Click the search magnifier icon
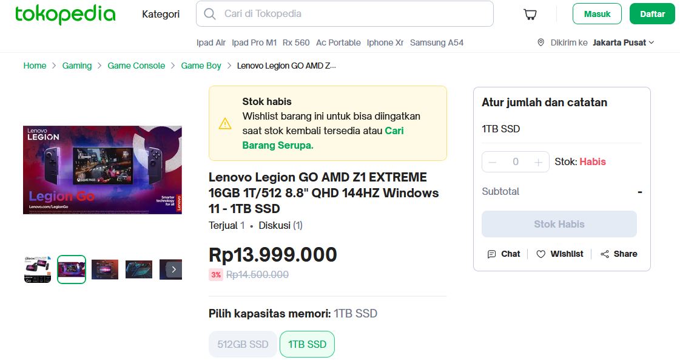This screenshot has width=680, height=363. (x=210, y=14)
